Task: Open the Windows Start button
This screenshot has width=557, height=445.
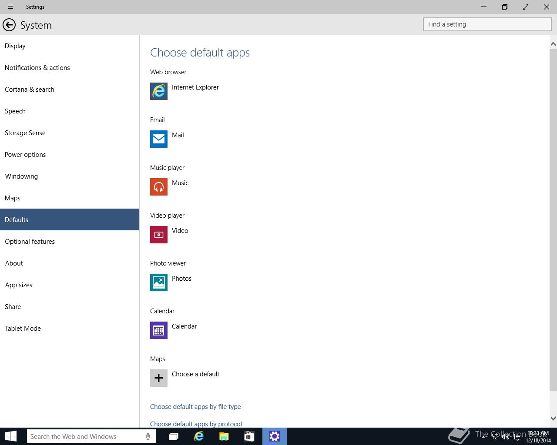Action: pyautogui.click(x=11, y=436)
